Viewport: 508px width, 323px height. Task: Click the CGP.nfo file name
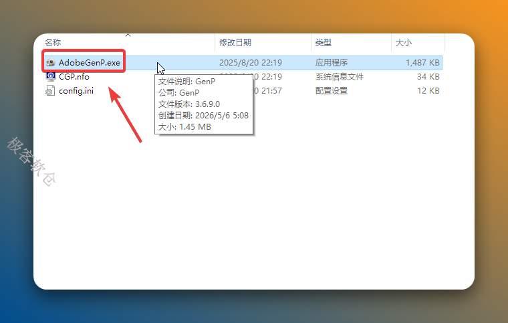tap(74, 76)
